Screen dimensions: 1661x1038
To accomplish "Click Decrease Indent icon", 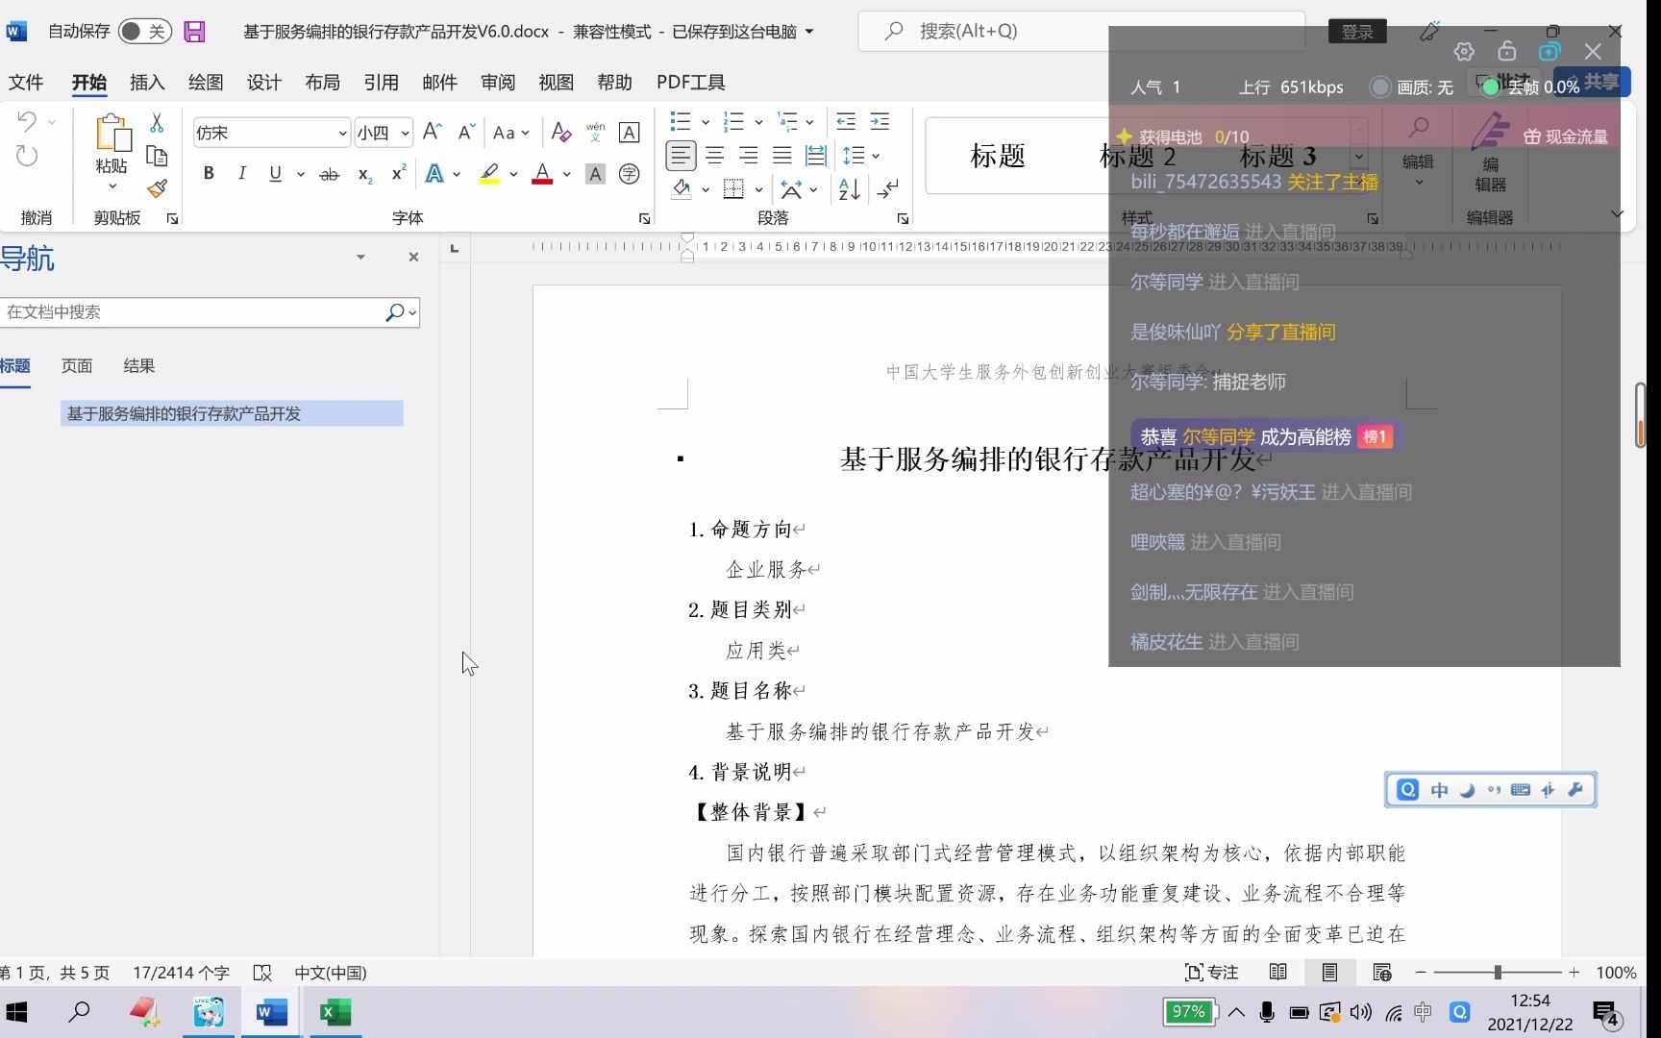I will (x=846, y=121).
